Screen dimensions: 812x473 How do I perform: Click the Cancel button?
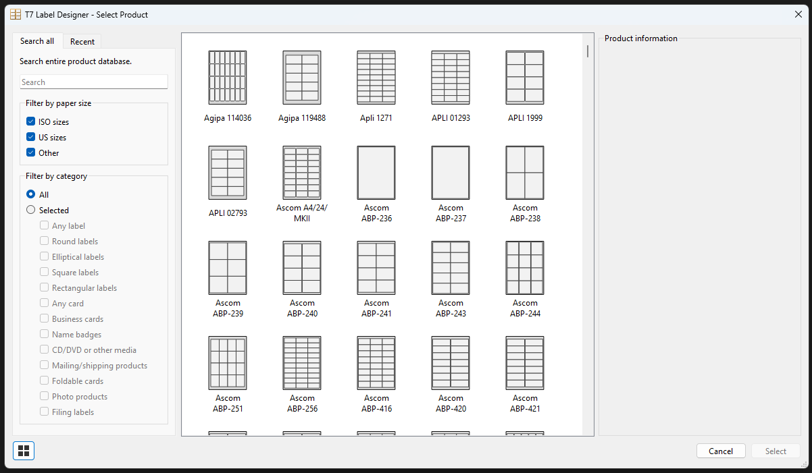click(721, 451)
